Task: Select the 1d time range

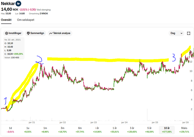Action: pyautogui.click(x=10, y=130)
